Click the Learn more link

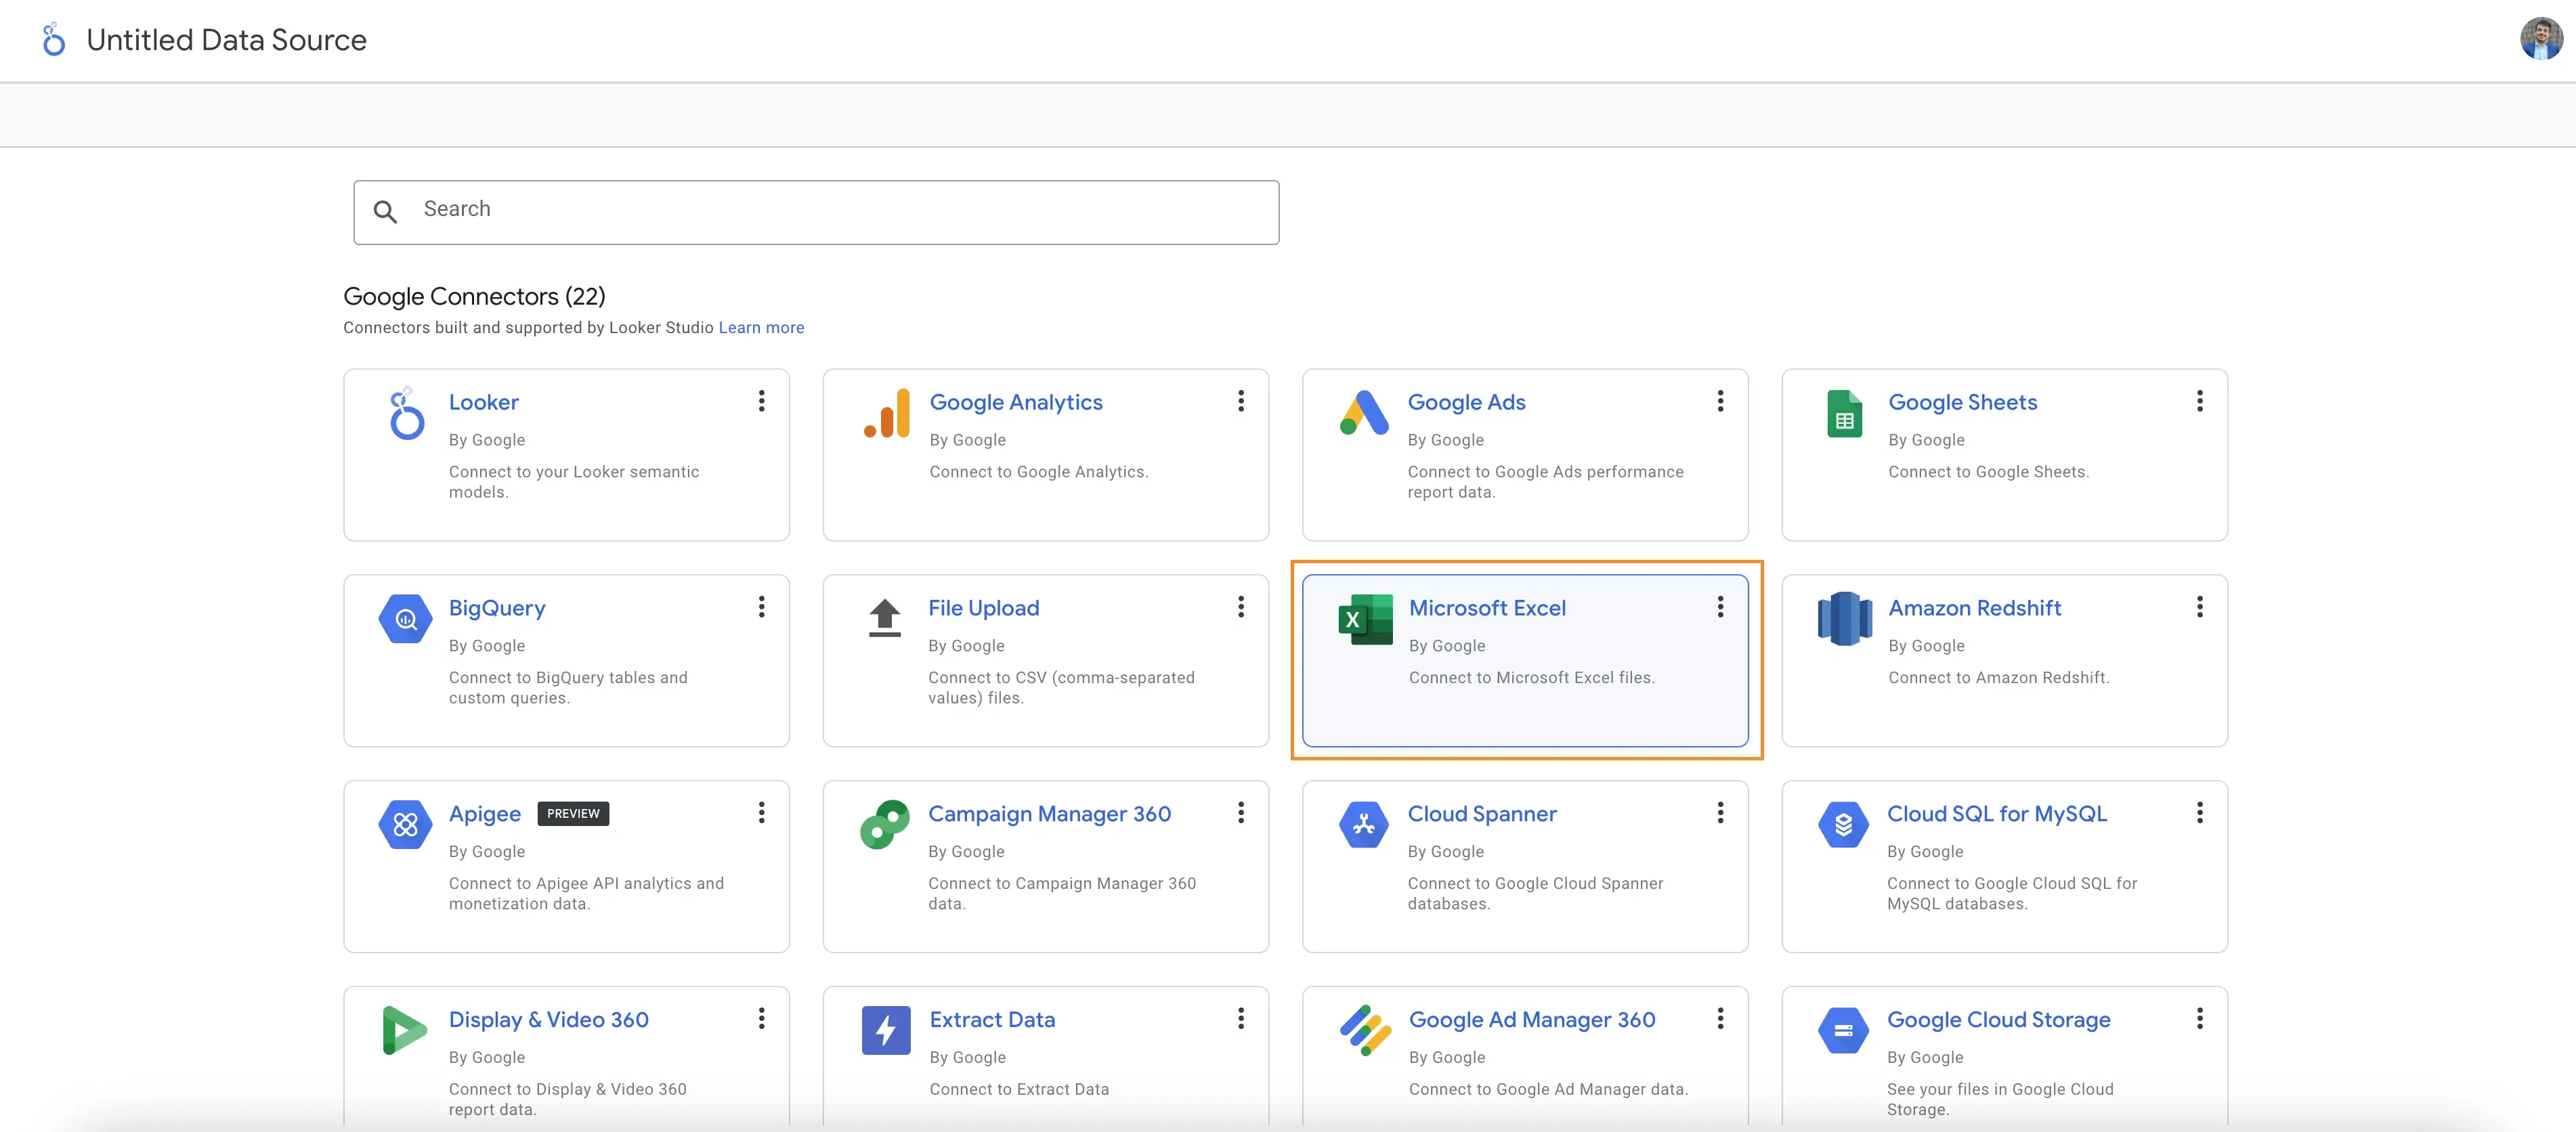coord(761,328)
